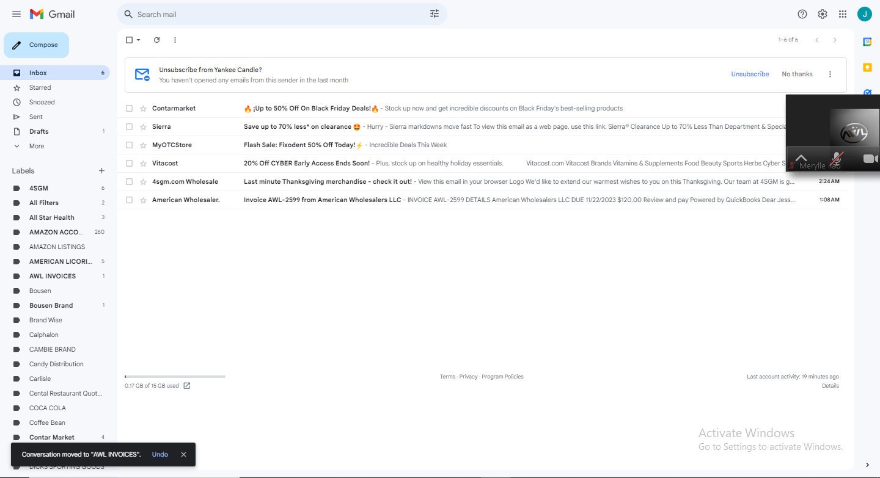Viewport: 880px width, 478px height.
Task: Star the MyOTCStore Flash Sale email
Action: click(x=144, y=145)
